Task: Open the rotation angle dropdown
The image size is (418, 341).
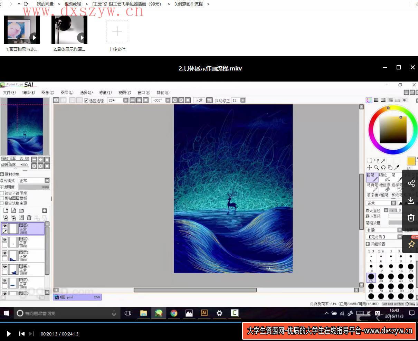Action: pyautogui.click(x=168, y=100)
